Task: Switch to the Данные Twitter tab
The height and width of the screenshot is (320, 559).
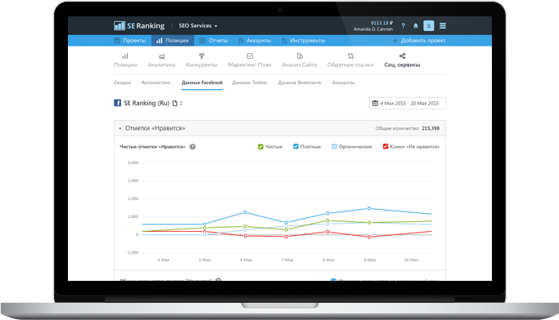Action: point(250,82)
